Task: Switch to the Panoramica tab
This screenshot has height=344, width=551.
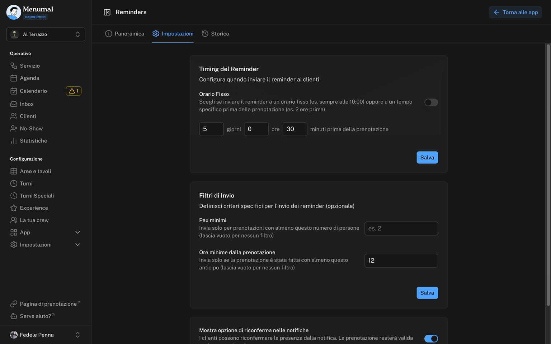Action: tap(124, 34)
